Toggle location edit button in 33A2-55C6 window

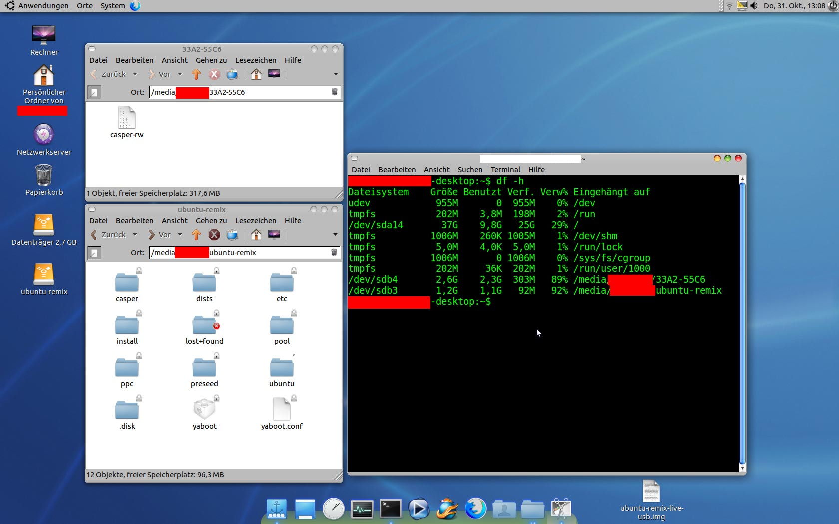tap(94, 92)
